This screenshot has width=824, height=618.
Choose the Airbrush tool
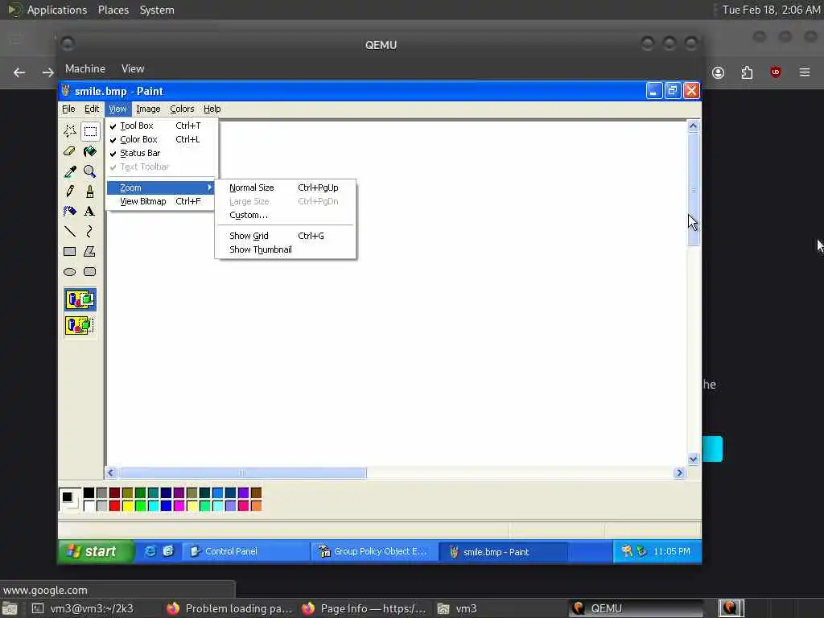click(x=70, y=212)
